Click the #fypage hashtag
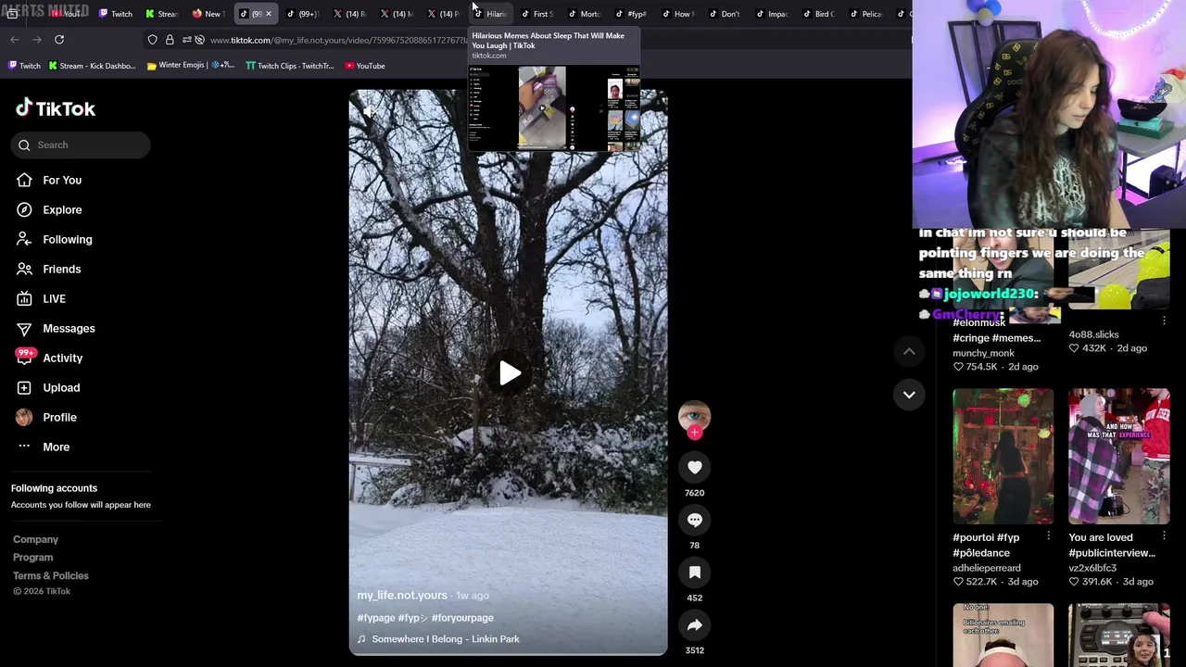Viewport: 1186px width, 667px height. pos(375,618)
